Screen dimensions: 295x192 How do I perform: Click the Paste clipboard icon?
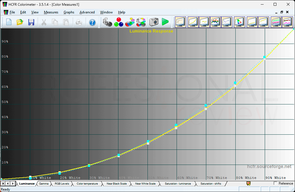[66, 22]
